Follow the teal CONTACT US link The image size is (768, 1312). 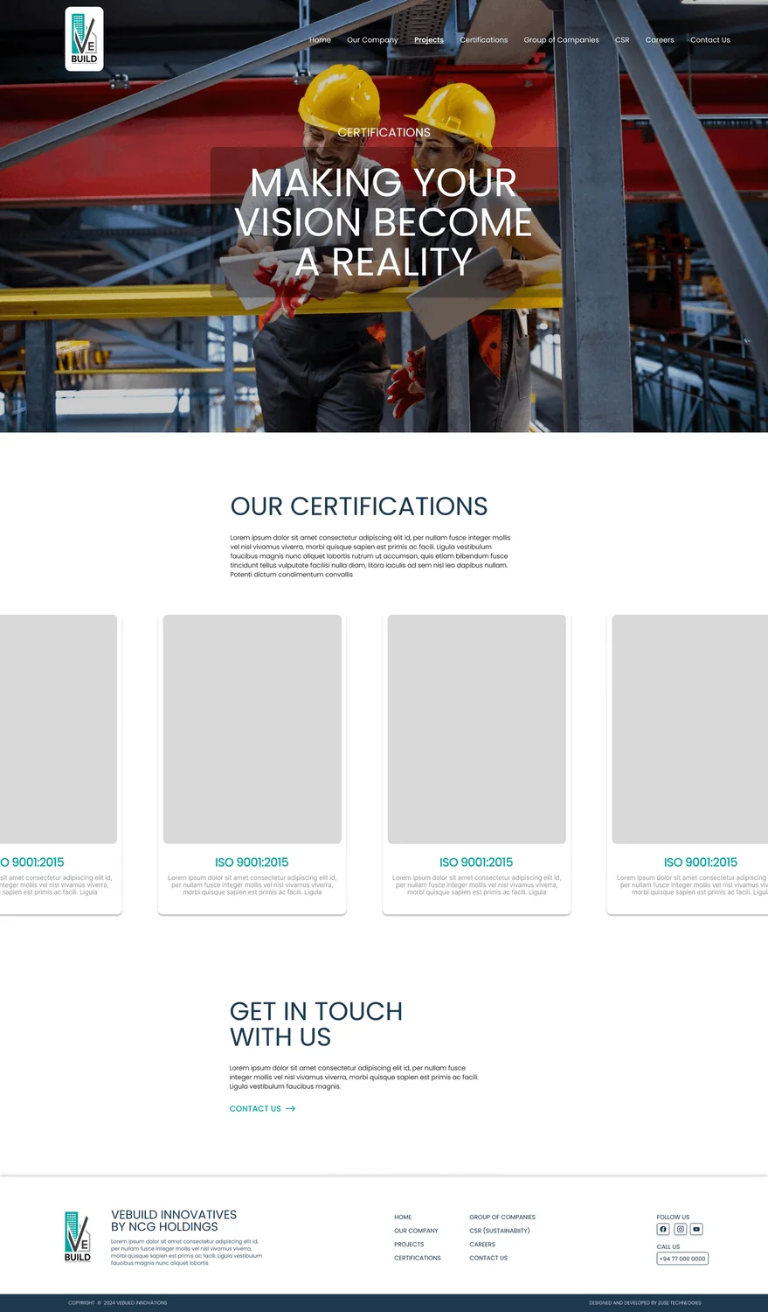(x=255, y=1108)
